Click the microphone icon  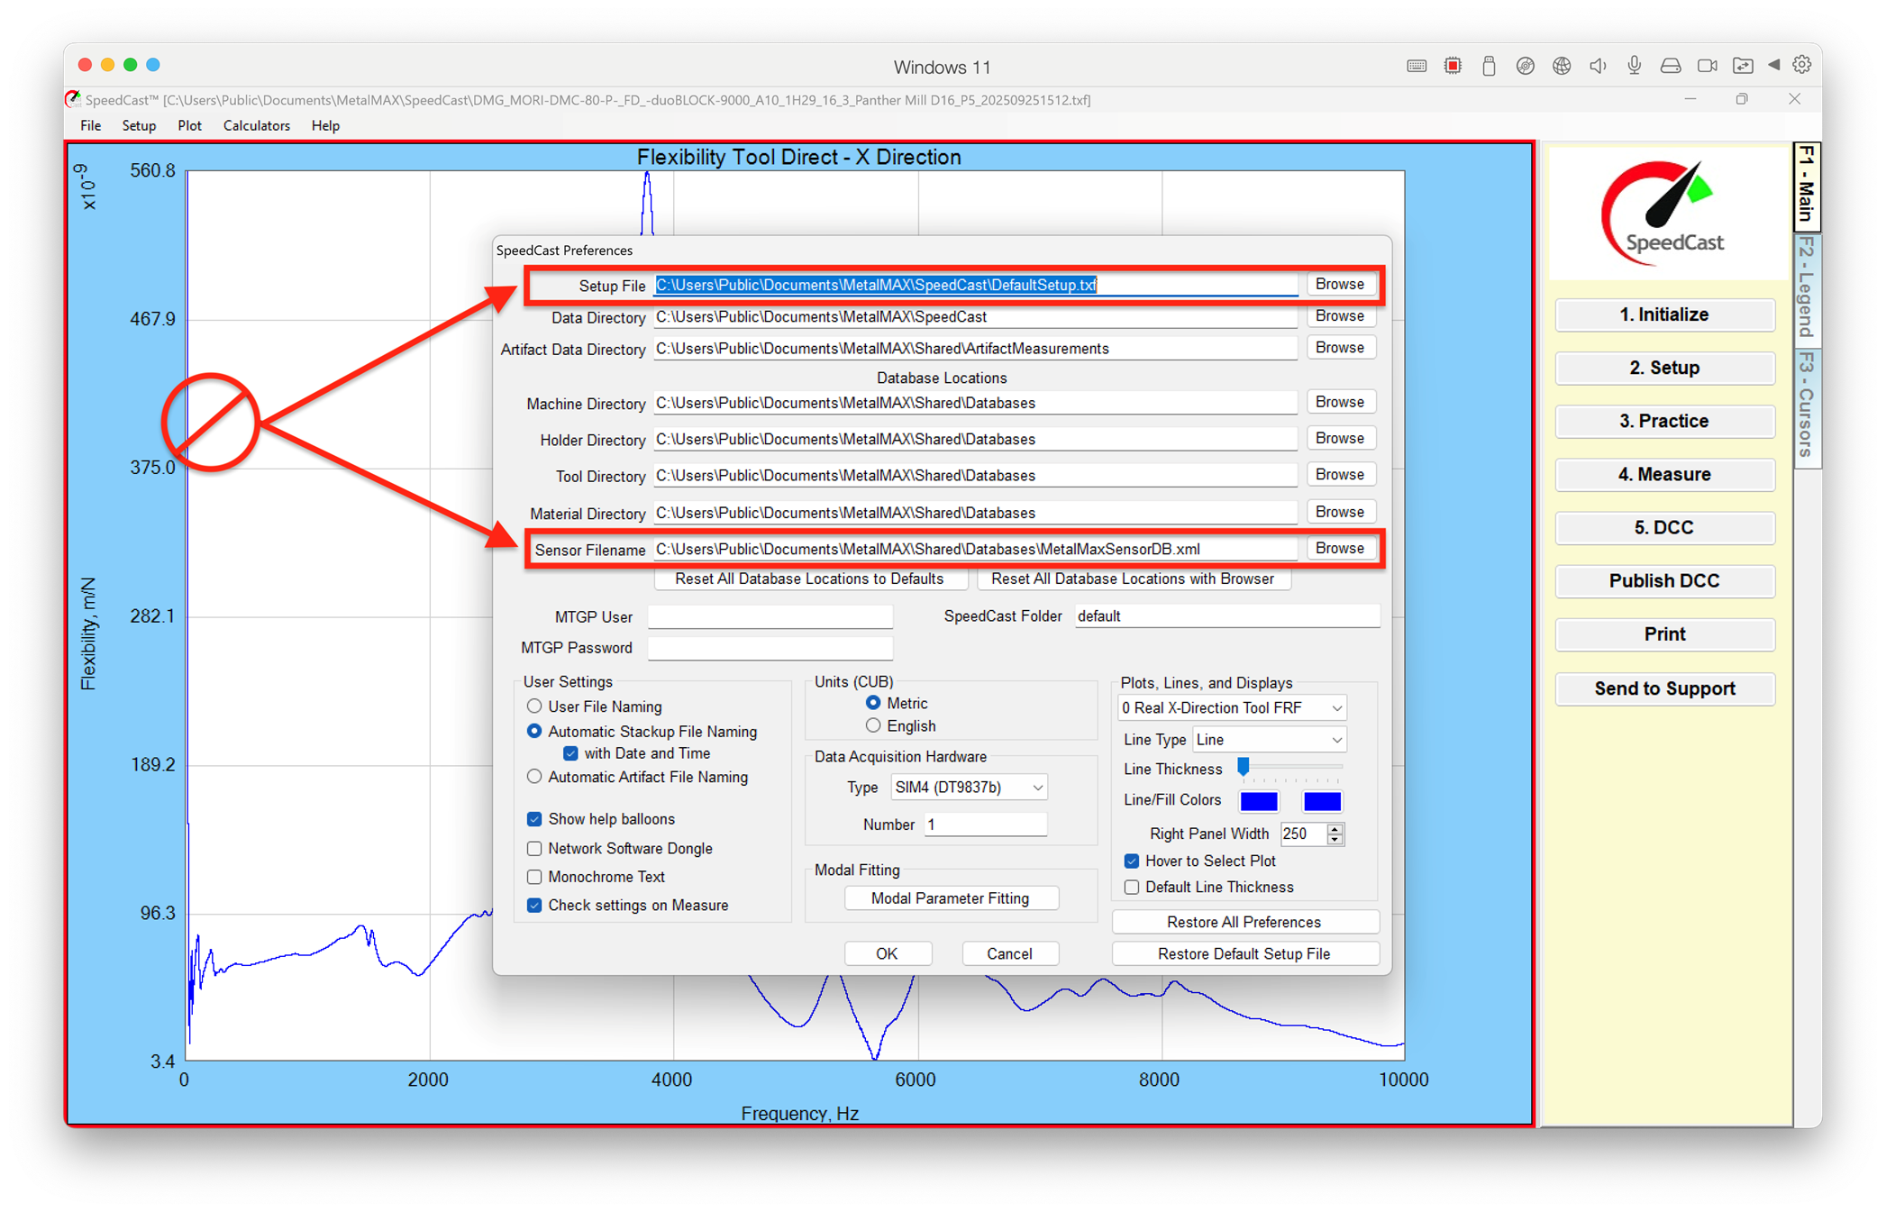1634,66
